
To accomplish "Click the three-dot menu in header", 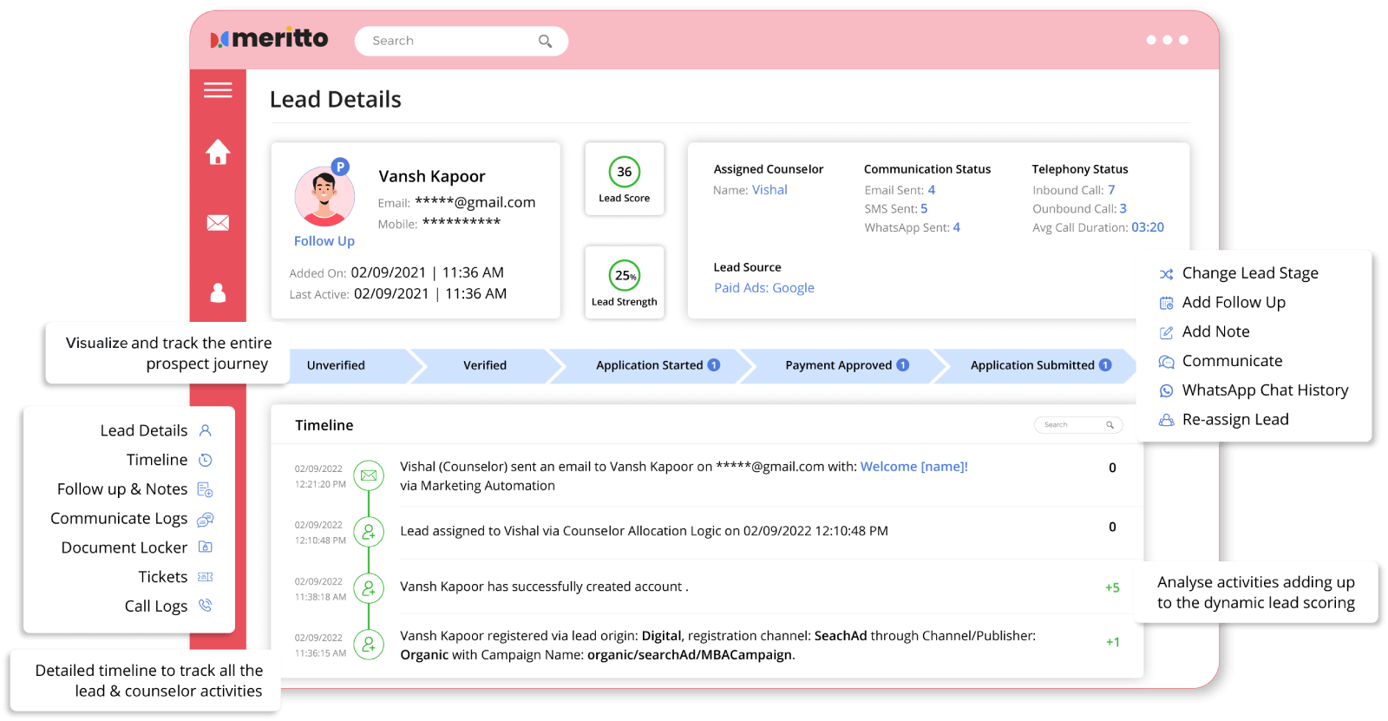I will [1167, 40].
